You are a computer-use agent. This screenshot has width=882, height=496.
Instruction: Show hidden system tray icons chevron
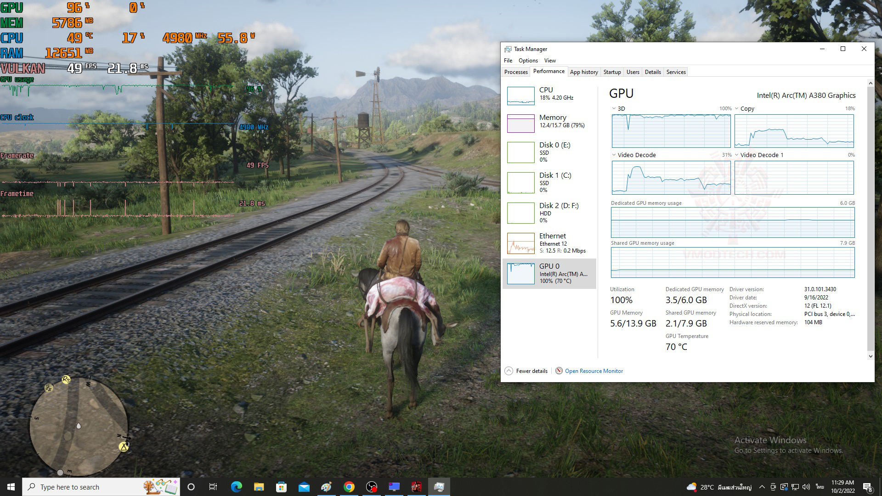pos(762,487)
